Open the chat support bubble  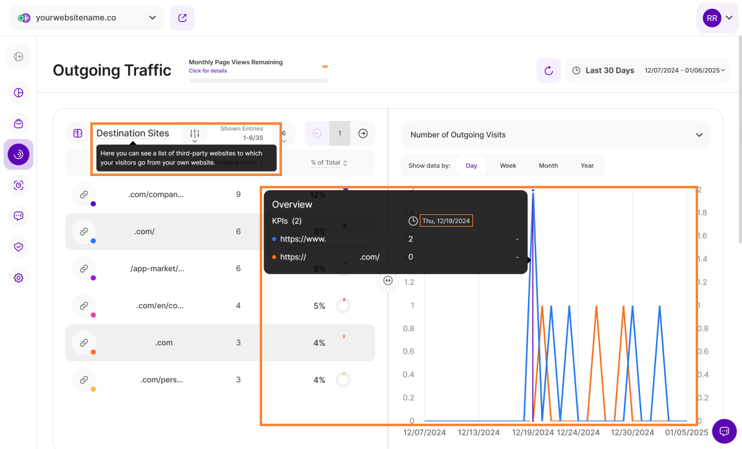pos(724,431)
